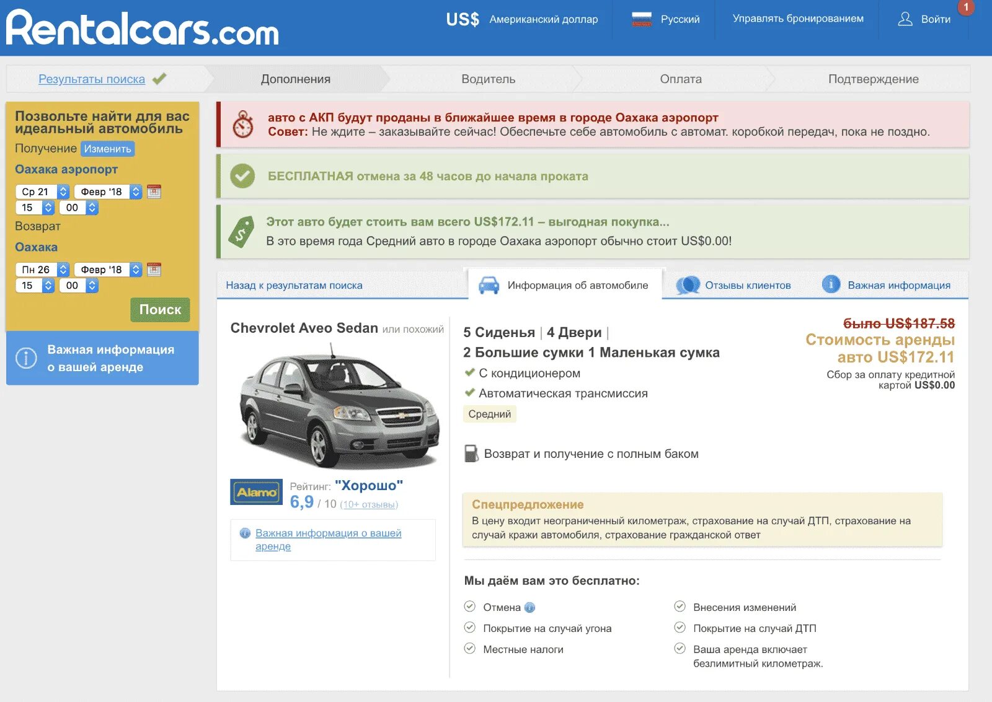Viewport: 992px width, 702px height.
Task: Go back via Назад к результатам поиска
Action: [294, 285]
